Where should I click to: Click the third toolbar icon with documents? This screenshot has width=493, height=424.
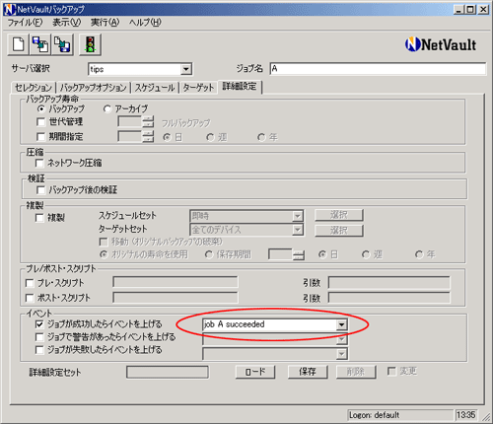pos(62,44)
